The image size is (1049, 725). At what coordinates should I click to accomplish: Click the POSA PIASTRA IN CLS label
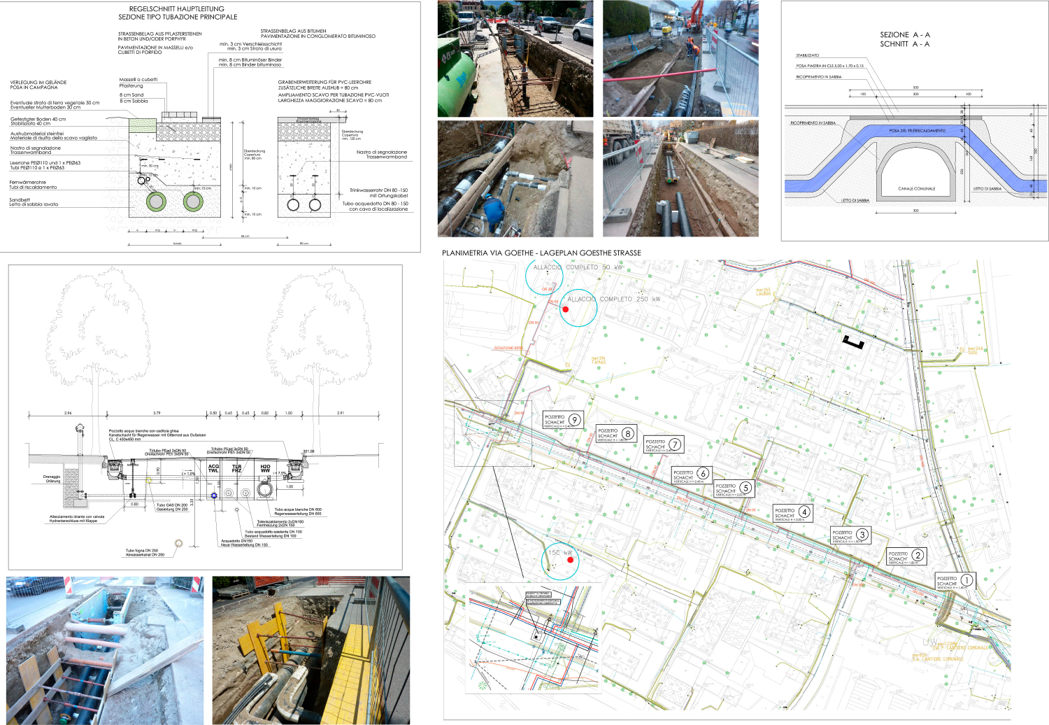point(829,66)
